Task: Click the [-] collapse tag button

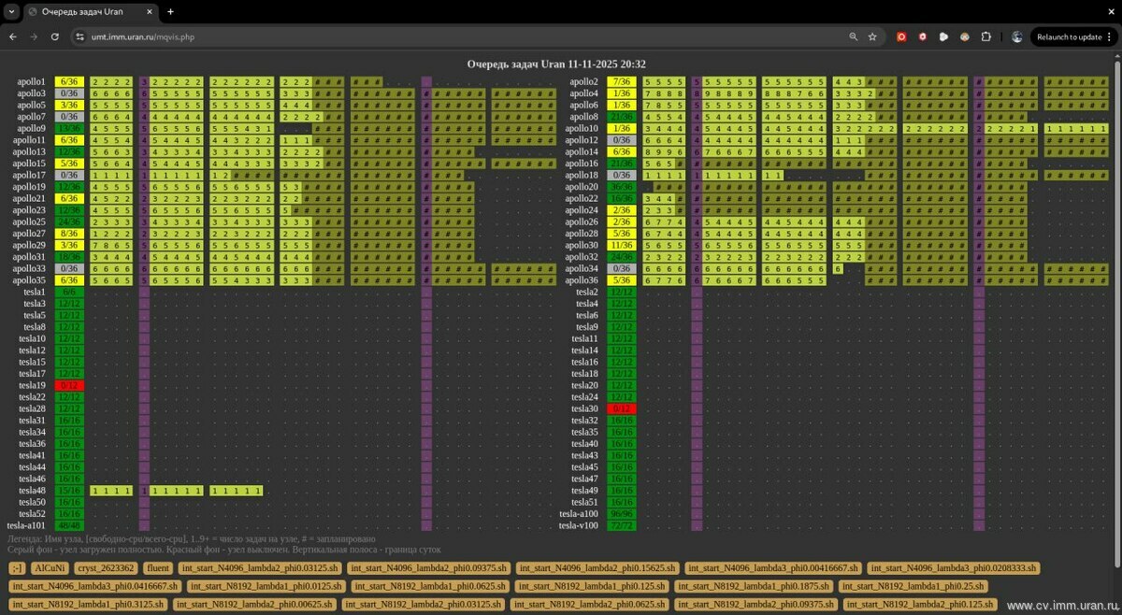Action: pos(17,568)
